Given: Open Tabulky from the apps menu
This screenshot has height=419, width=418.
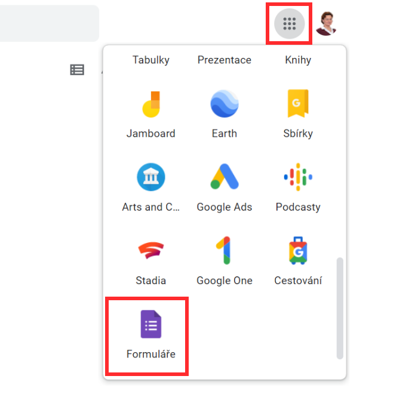Looking at the screenshot, I should pyautogui.click(x=151, y=60).
